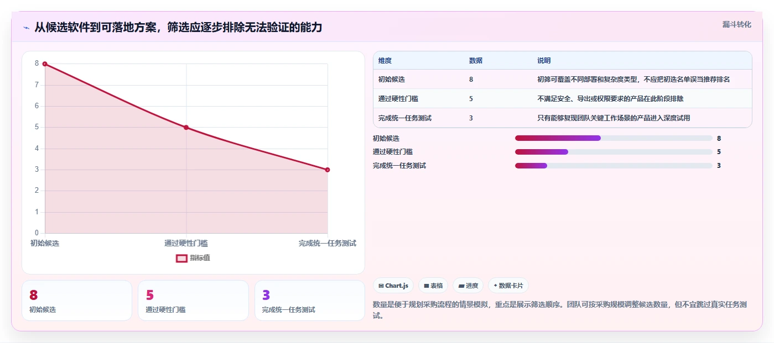
Task: Click the chart data point at value 8
Action: pos(45,64)
